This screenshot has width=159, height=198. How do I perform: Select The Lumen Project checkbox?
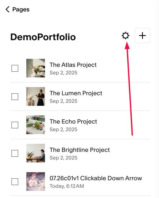click(15, 97)
